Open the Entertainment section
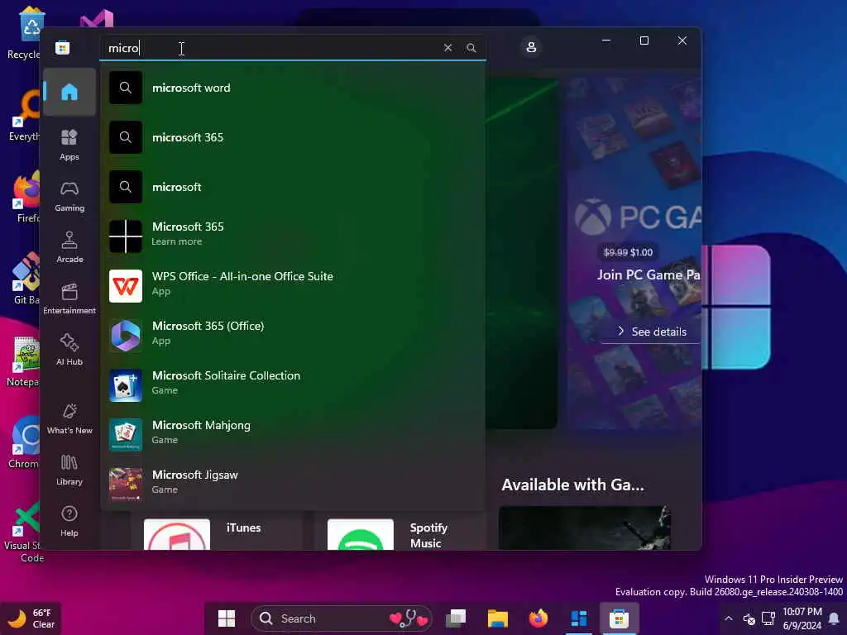Screen dimensions: 847x635 [x=69, y=298]
